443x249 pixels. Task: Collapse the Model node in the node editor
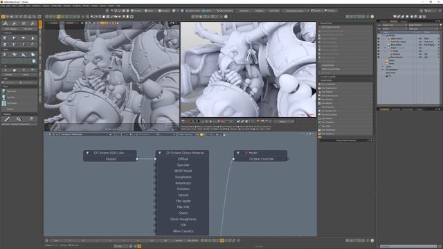(x=238, y=153)
